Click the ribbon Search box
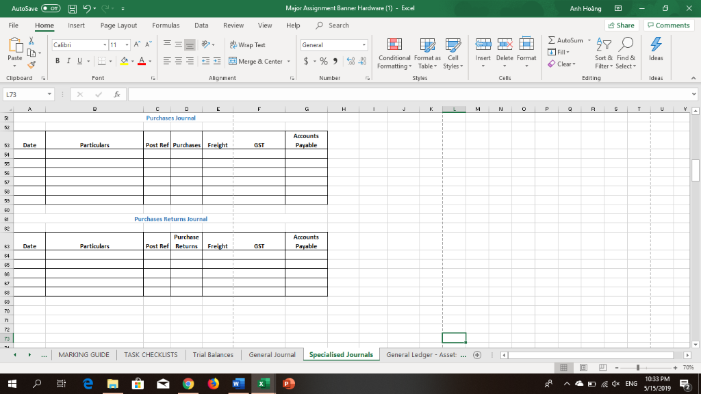 333,25
